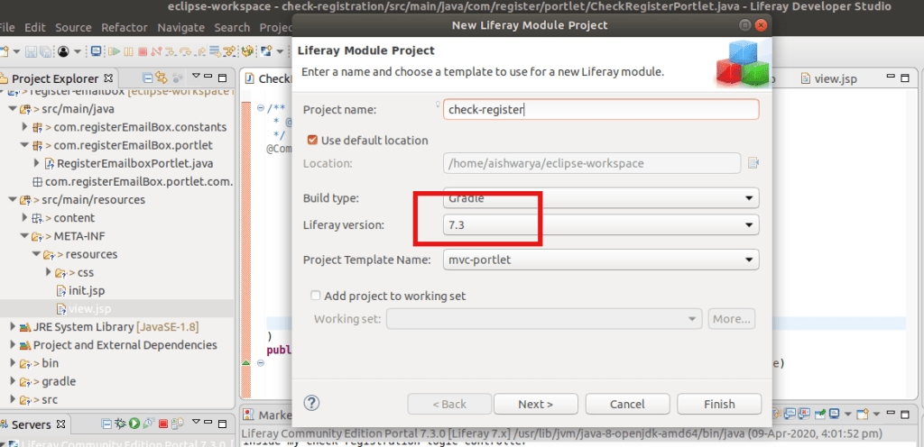Click the Save disk icon in main toolbar
Screen dimensions: 924x447
click(31, 51)
